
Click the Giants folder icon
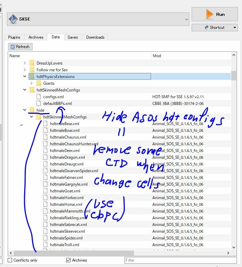pos(39,83)
